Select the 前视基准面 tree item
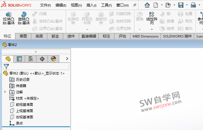This screenshot has width=203, height=130. point(21,104)
